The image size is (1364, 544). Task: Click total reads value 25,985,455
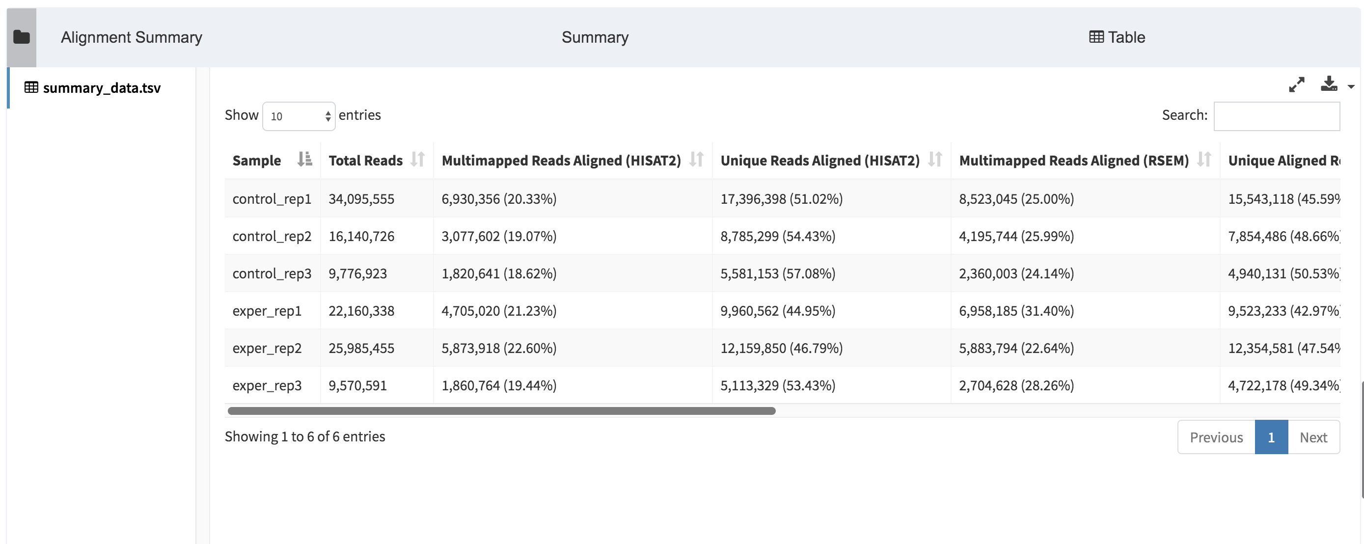(x=361, y=348)
